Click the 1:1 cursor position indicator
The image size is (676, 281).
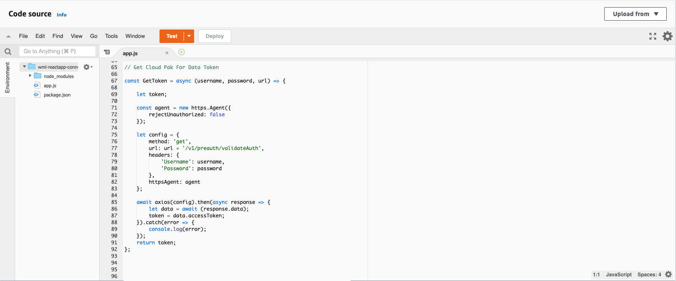coord(596,274)
